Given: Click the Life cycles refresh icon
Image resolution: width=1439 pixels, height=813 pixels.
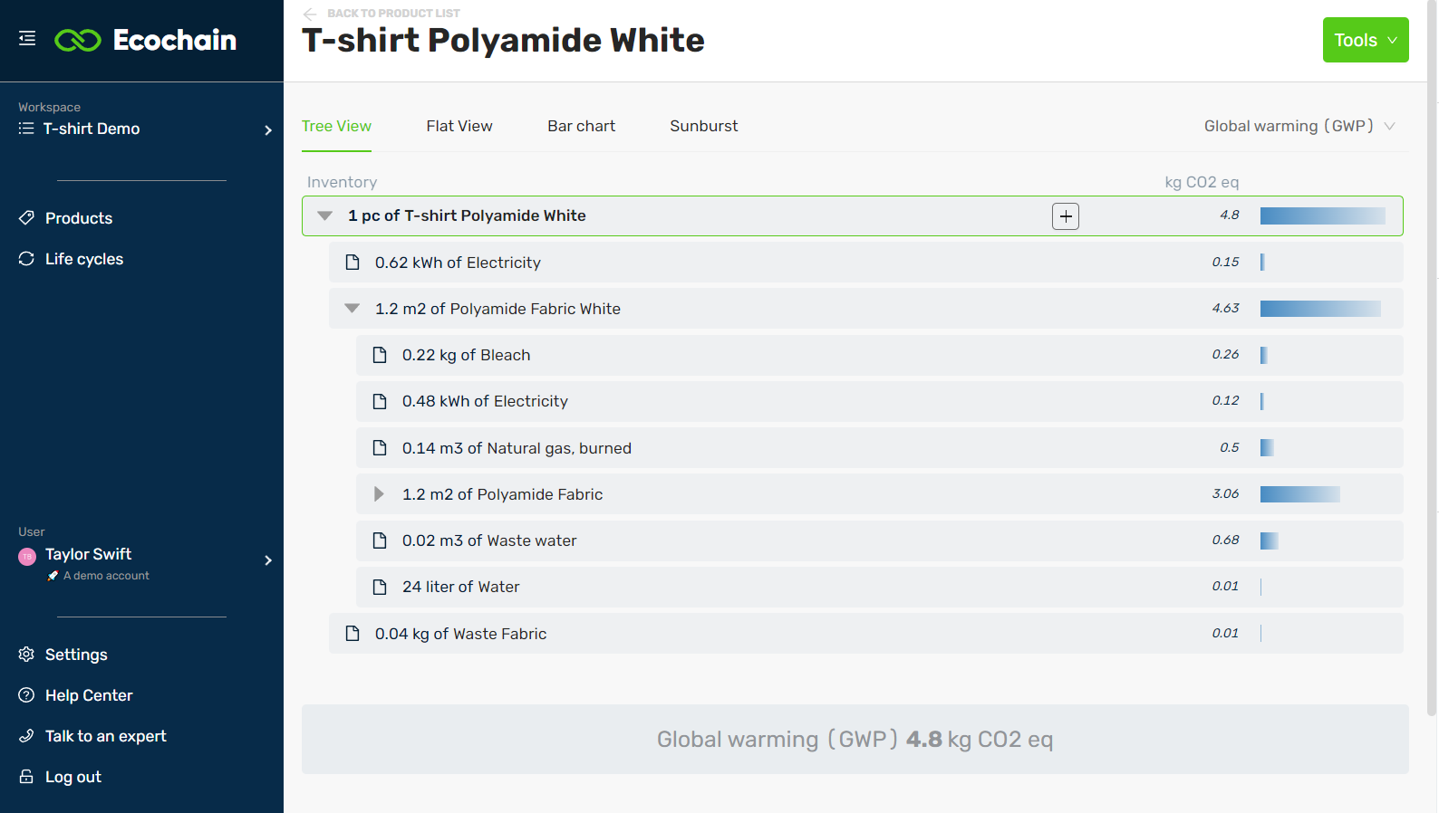Looking at the screenshot, I should [26, 259].
